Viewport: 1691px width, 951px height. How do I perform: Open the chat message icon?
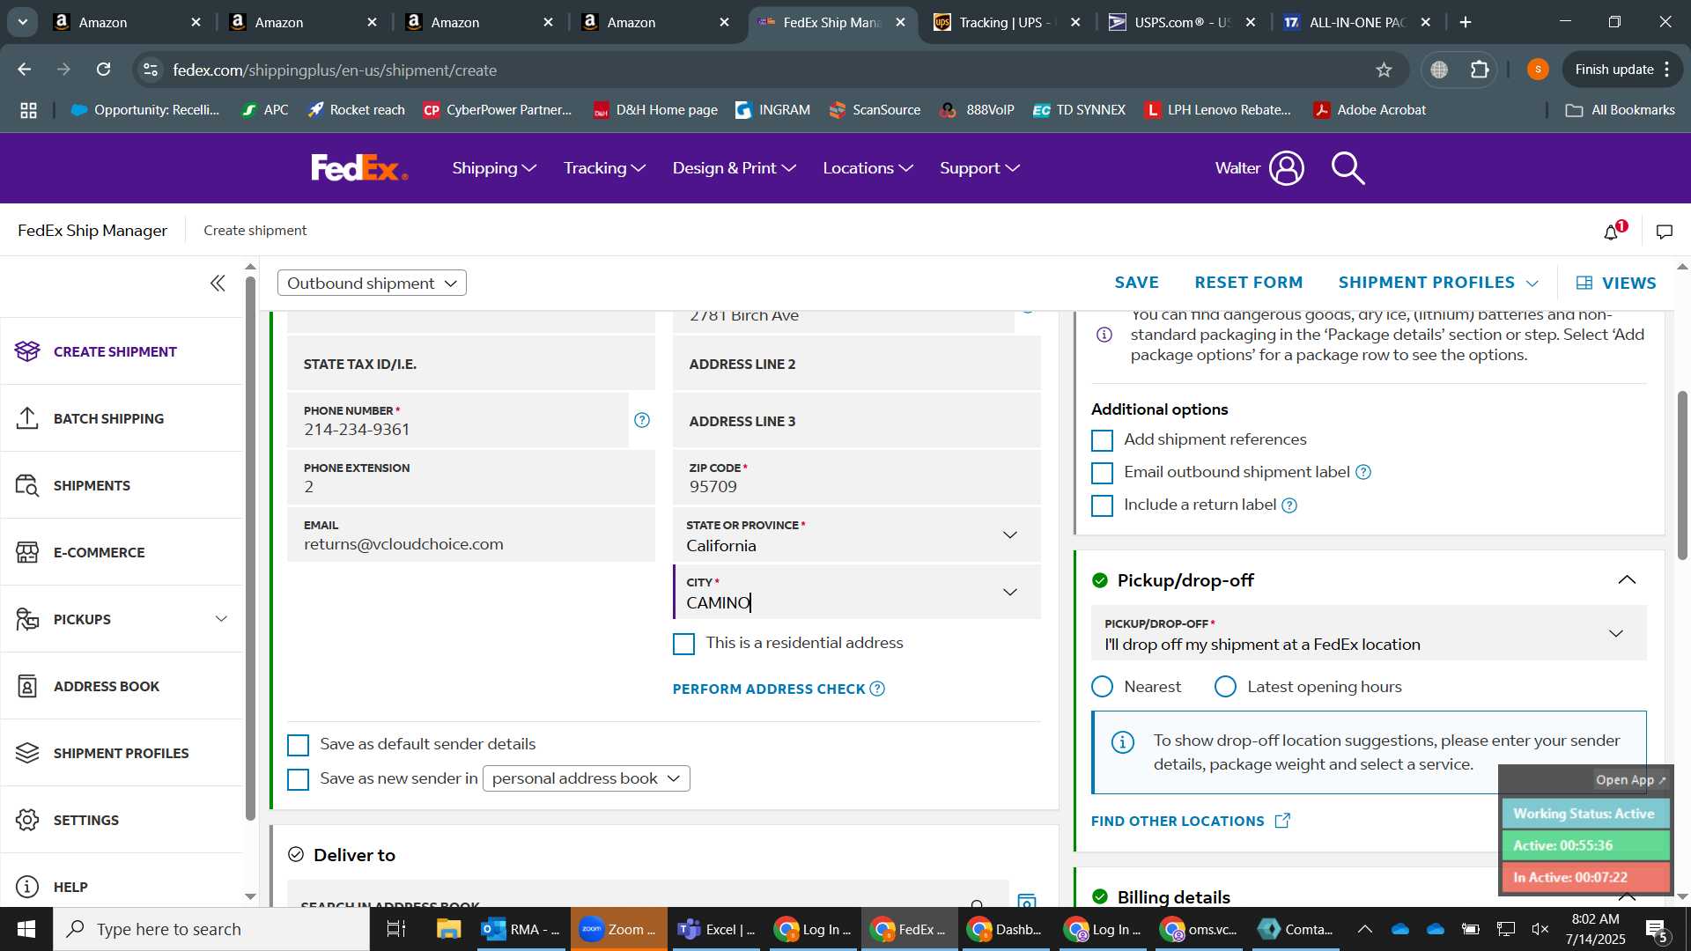click(1665, 232)
